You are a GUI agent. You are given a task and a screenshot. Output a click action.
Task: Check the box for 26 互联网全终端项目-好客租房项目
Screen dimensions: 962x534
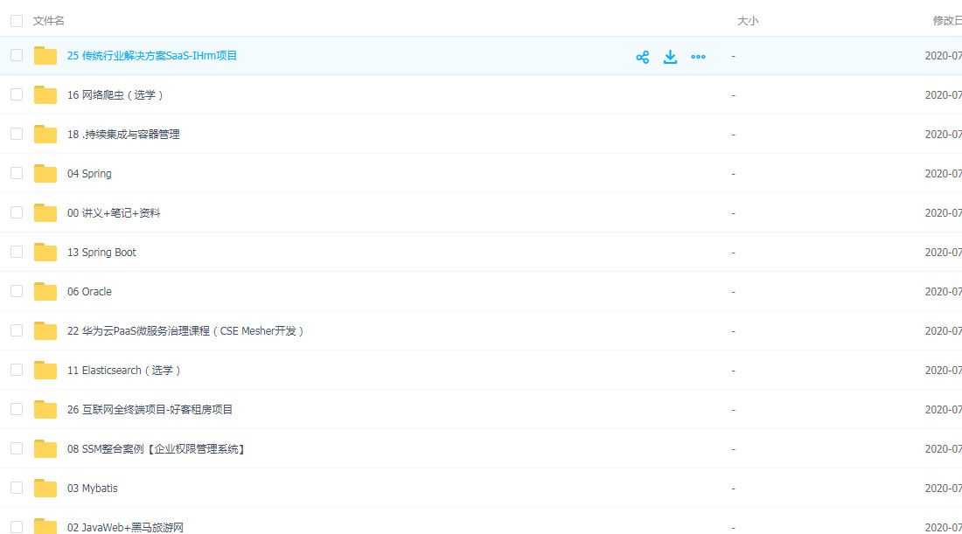[17, 409]
